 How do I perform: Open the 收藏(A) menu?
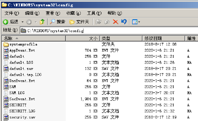[74, 13]
